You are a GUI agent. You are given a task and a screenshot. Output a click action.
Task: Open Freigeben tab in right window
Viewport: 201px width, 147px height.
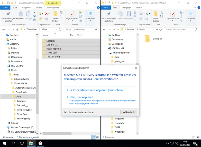127,7
